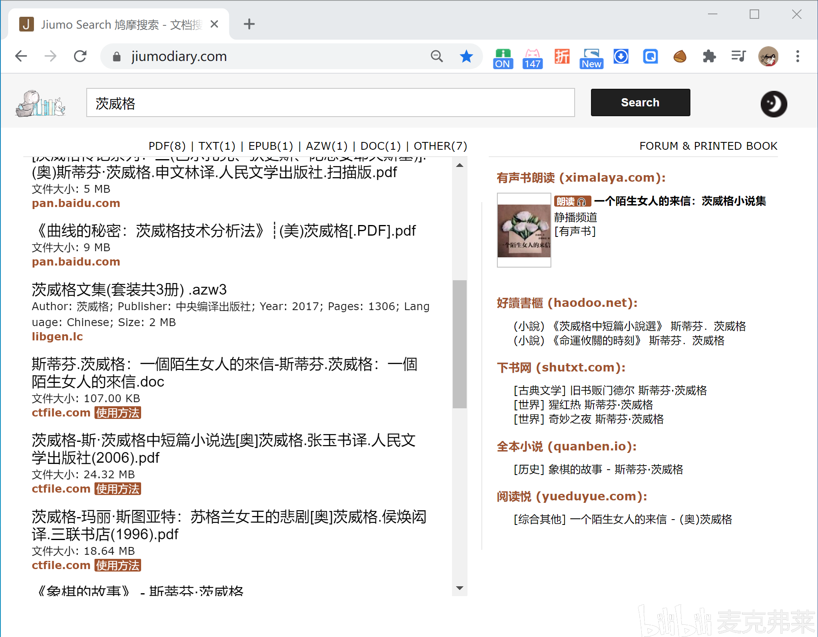The height and width of the screenshot is (637, 818).
Task: Select the Jiumo Search browser tab
Action: click(119, 25)
